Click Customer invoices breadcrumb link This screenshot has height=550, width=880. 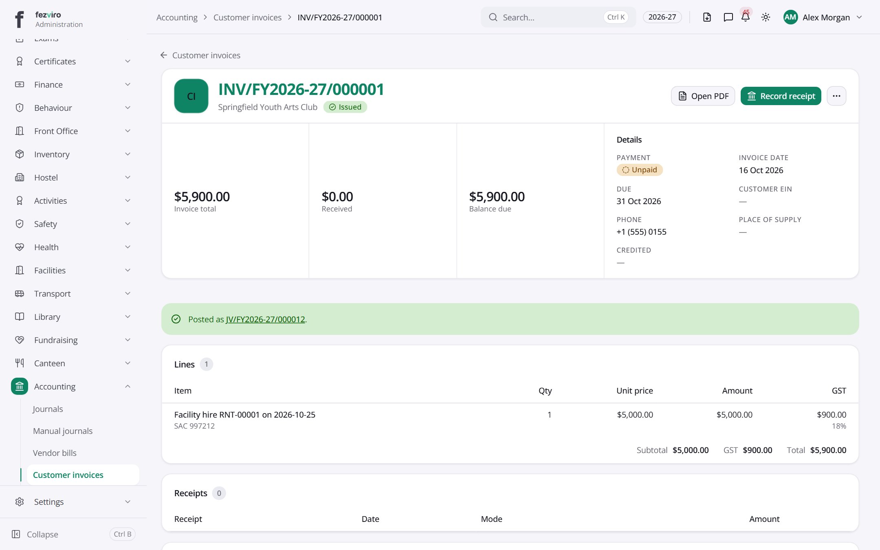click(247, 17)
